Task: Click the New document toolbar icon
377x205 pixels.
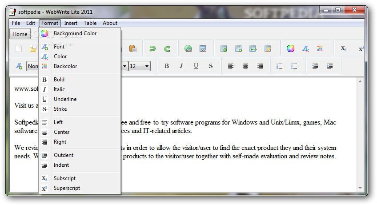Action: (19, 48)
